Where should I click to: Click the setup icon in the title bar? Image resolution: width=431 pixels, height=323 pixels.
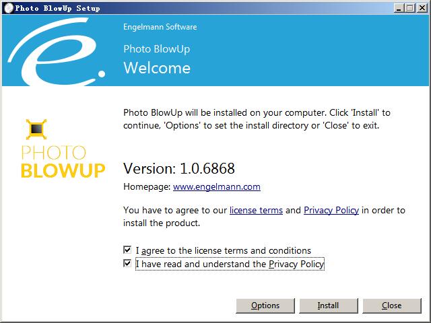9,8
